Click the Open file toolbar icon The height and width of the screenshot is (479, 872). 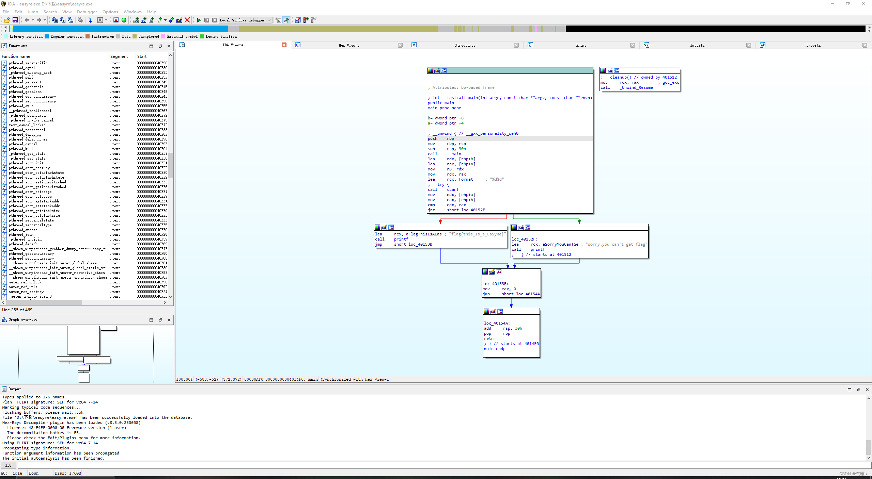tap(7, 20)
